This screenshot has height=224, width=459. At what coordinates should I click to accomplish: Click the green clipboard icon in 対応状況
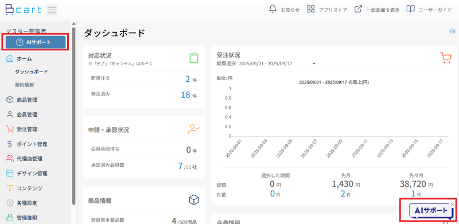click(194, 58)
